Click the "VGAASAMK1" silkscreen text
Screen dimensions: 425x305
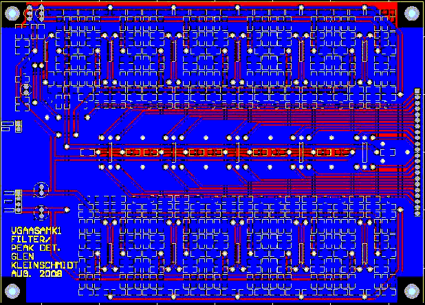[x=36, y=231]
